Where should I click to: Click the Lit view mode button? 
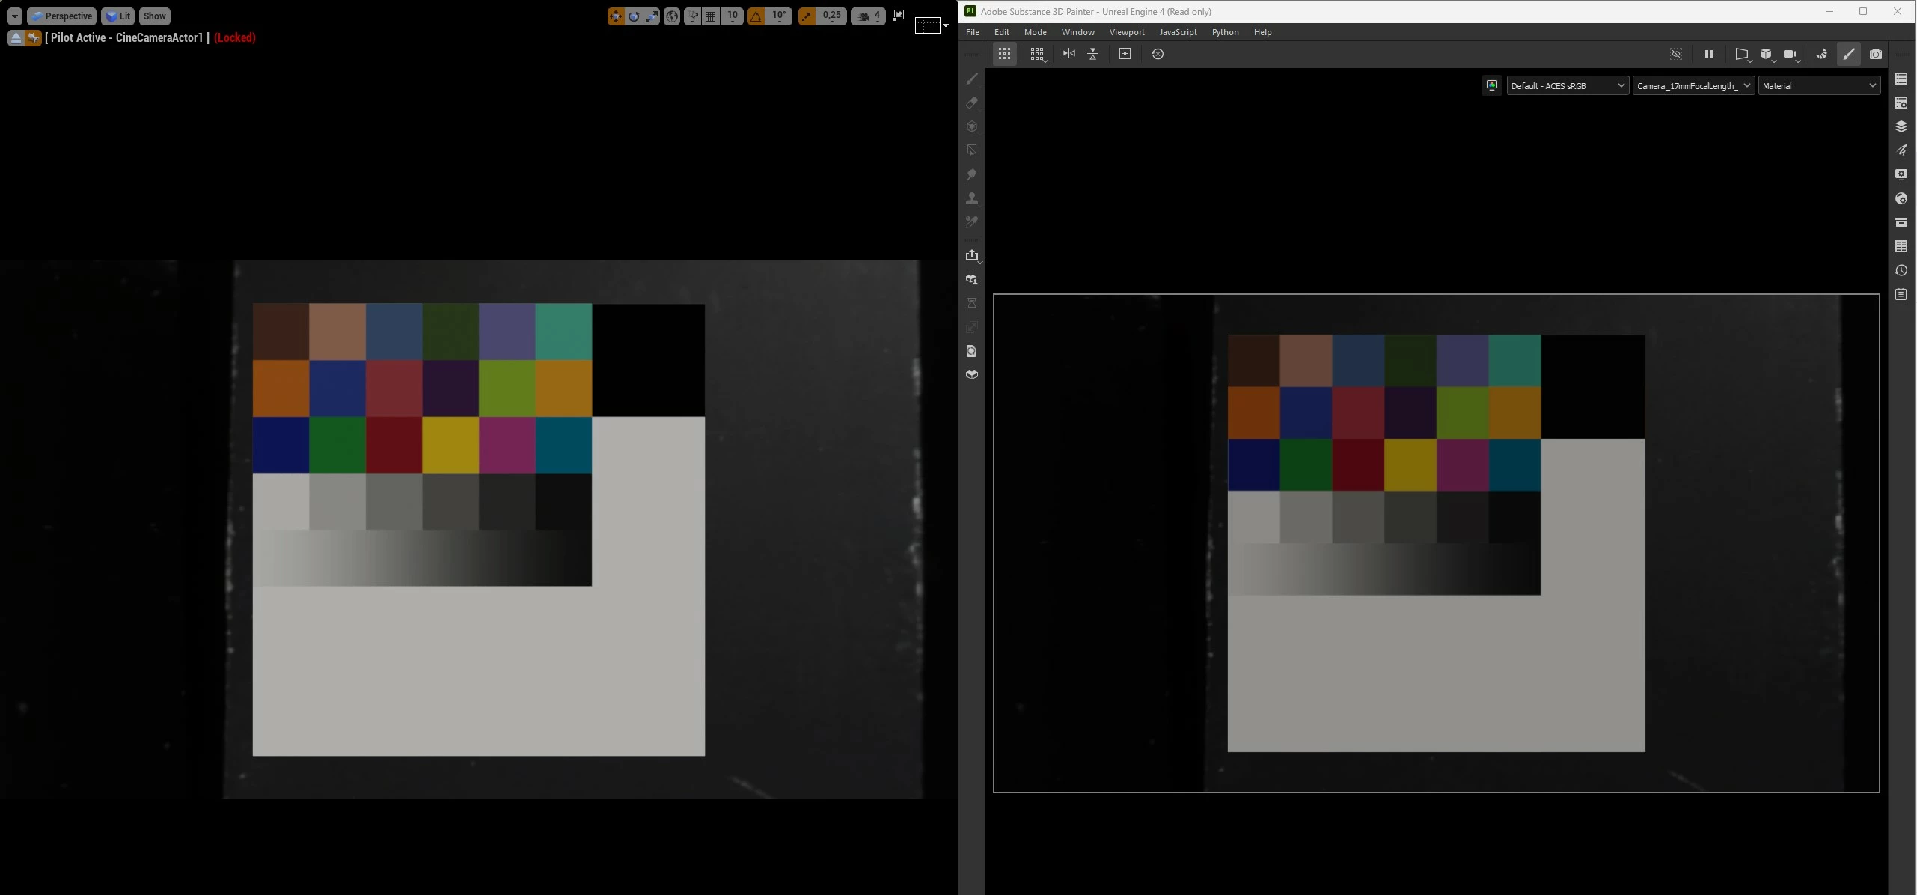(x=117, y=16)
